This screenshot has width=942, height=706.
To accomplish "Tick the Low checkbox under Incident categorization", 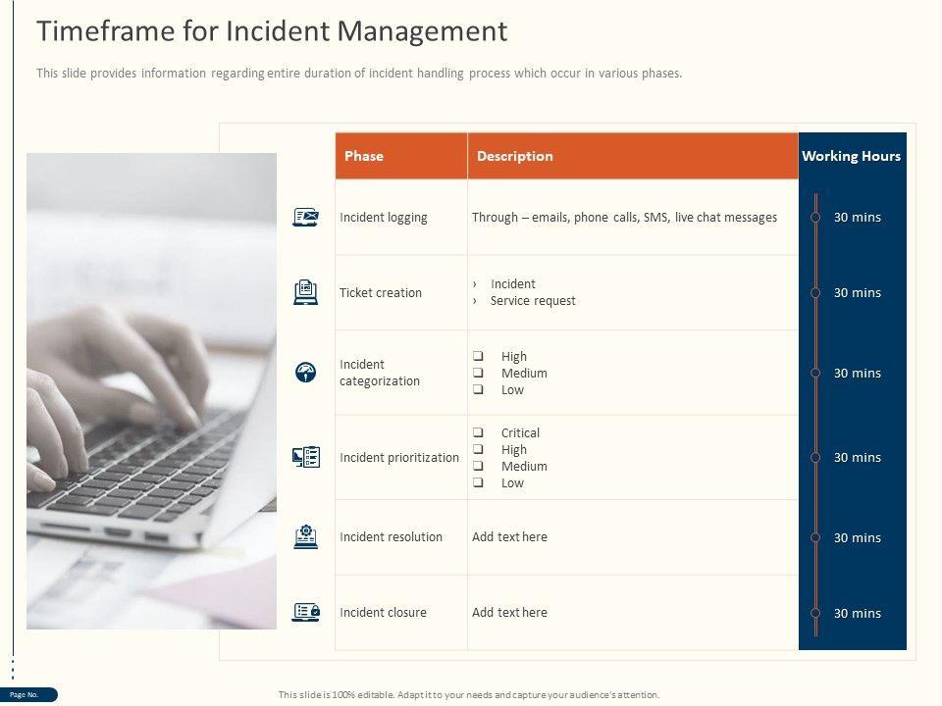I will 478,389.
